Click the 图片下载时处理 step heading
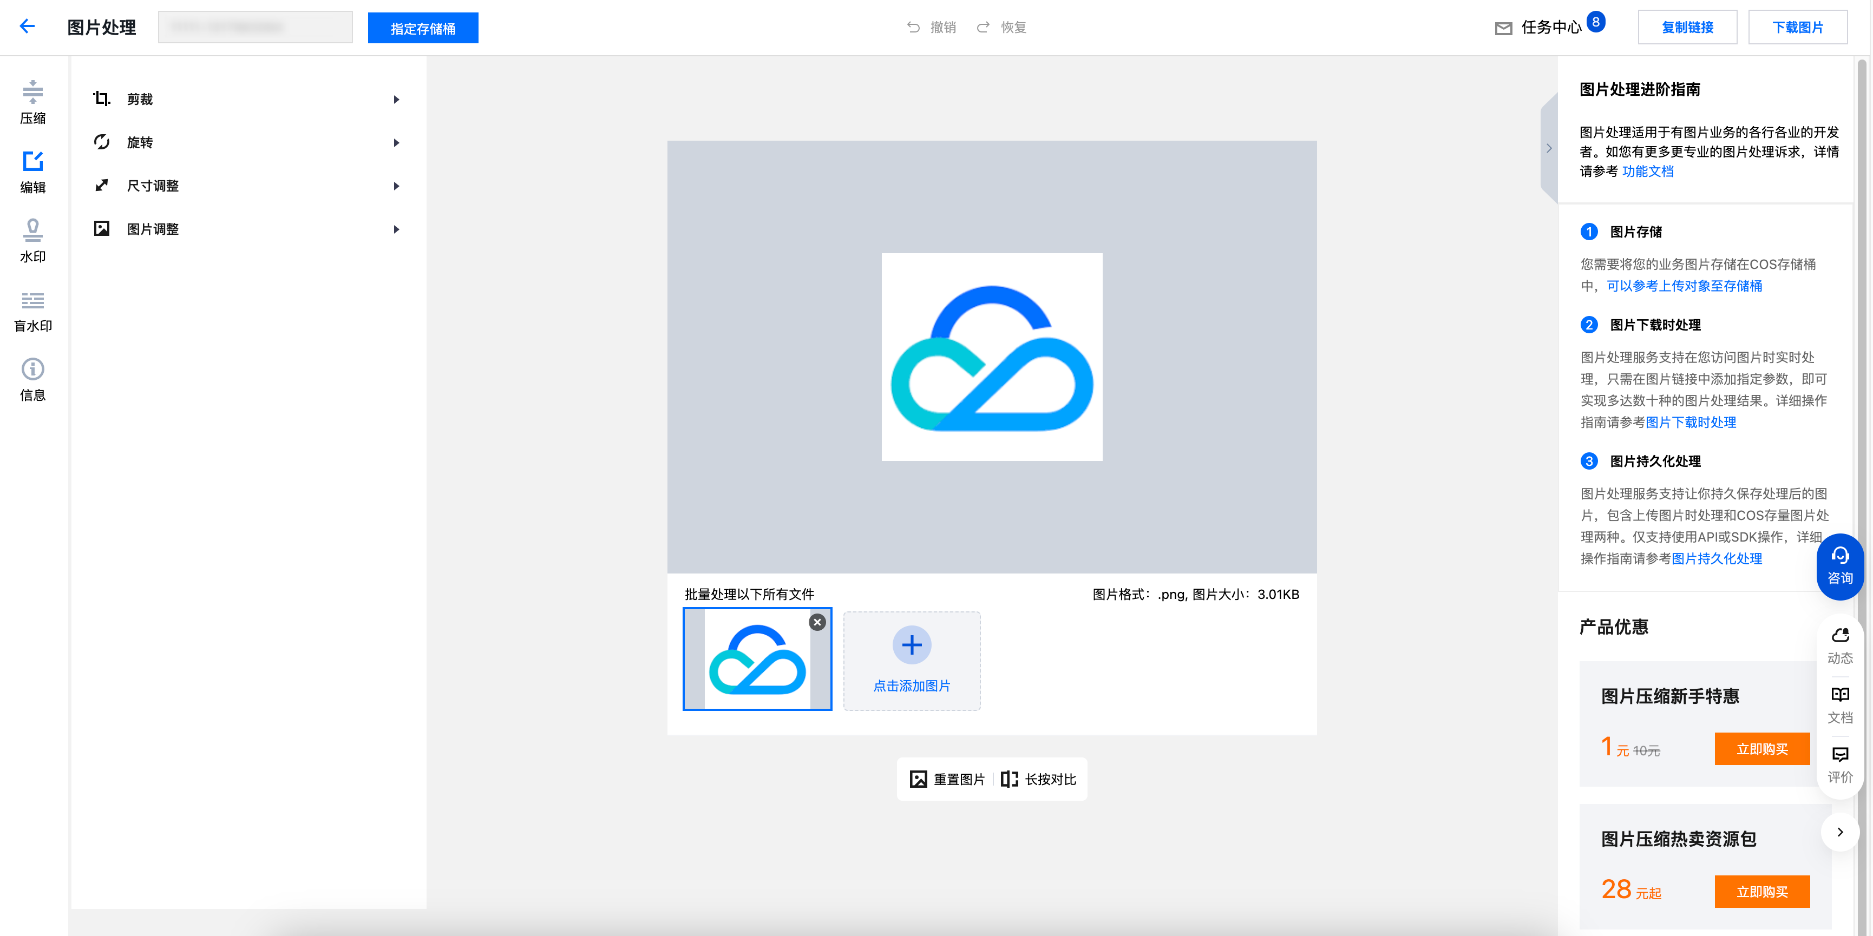 (1655, 325)
